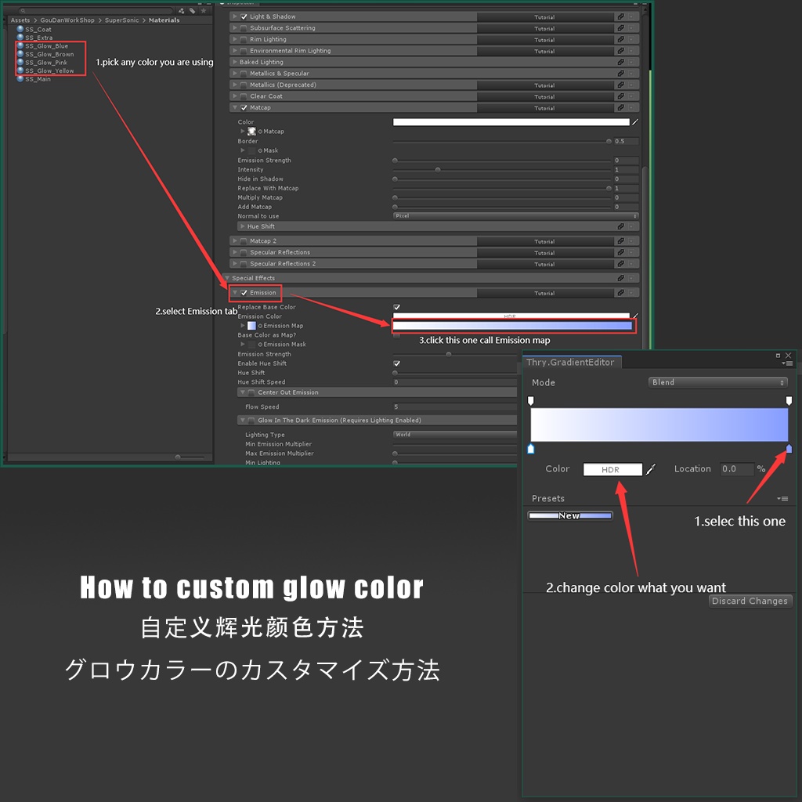This screenshot has height=802, width=802.
Task: Uncheck the Matcap section checkbox
Action: pyautogui.click(x=244, y=107)
